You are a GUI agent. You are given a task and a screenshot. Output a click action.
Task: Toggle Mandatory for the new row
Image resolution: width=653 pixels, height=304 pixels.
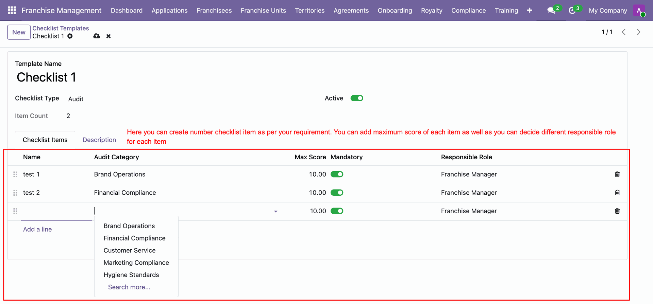coord(337,211)
